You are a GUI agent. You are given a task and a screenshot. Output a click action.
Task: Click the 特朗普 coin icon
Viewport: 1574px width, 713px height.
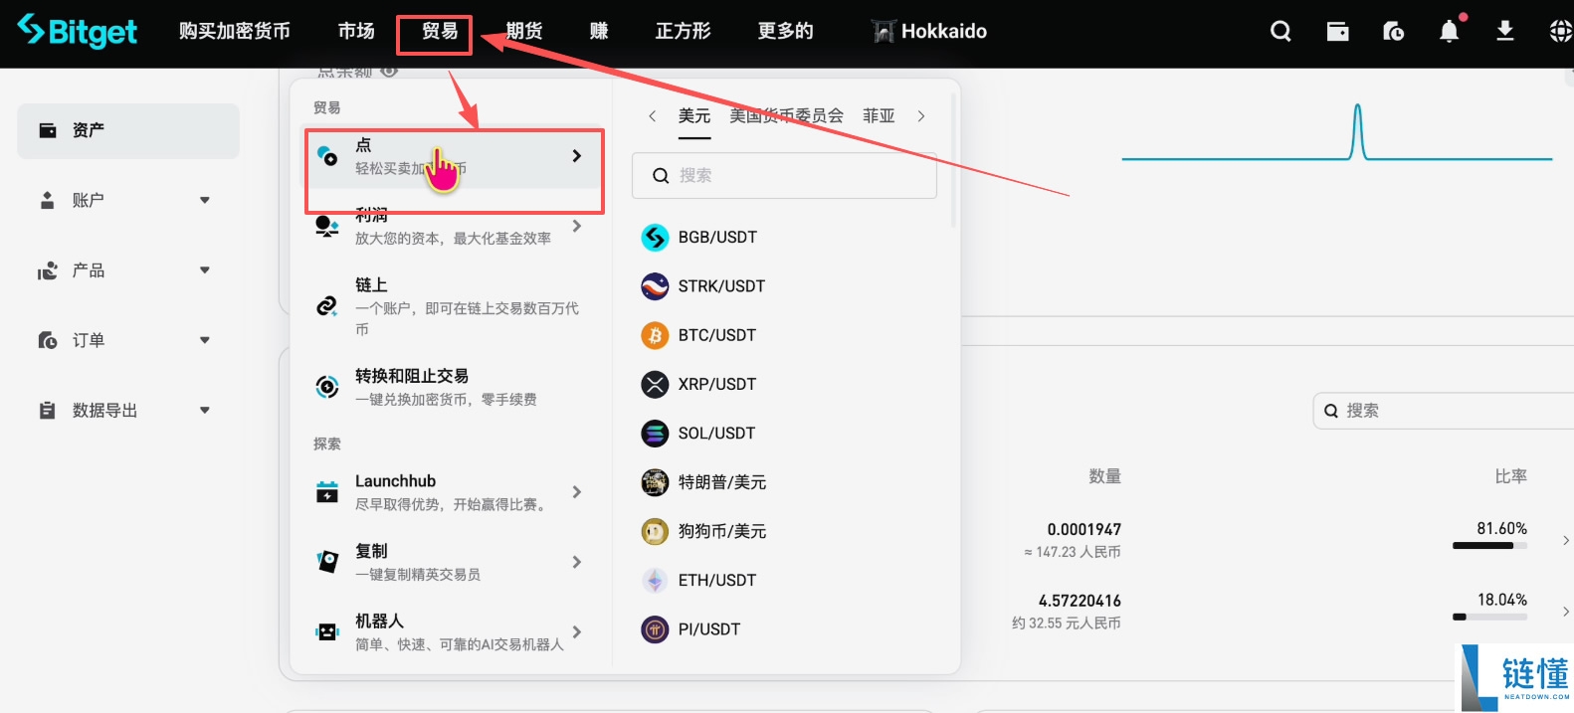tap(655, 482)
